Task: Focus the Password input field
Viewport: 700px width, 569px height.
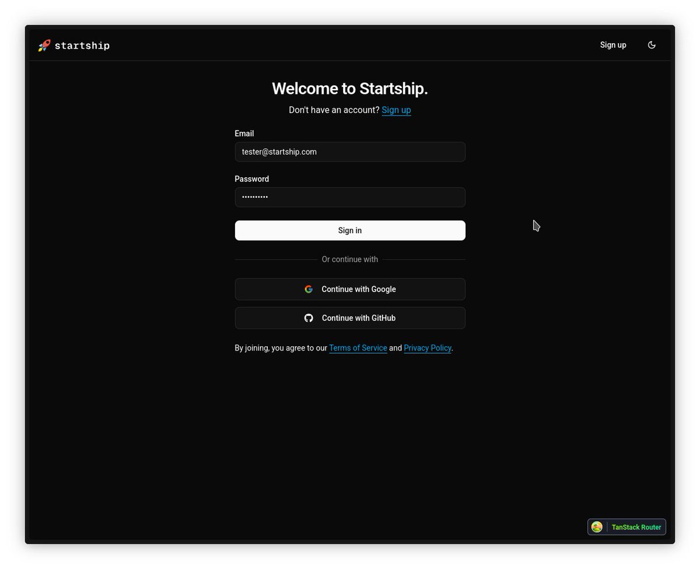Action: 350,197
